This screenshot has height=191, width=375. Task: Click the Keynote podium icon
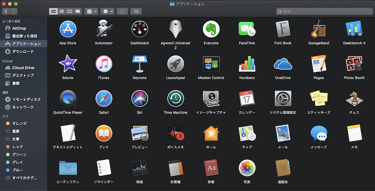pyautogui.click(x=140, y=64)
